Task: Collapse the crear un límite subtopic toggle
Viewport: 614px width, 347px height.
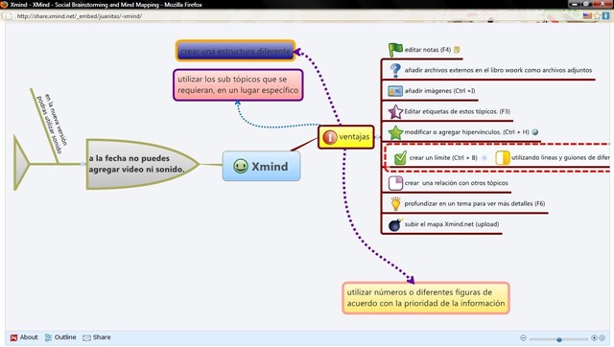Action: click(484, 158)
